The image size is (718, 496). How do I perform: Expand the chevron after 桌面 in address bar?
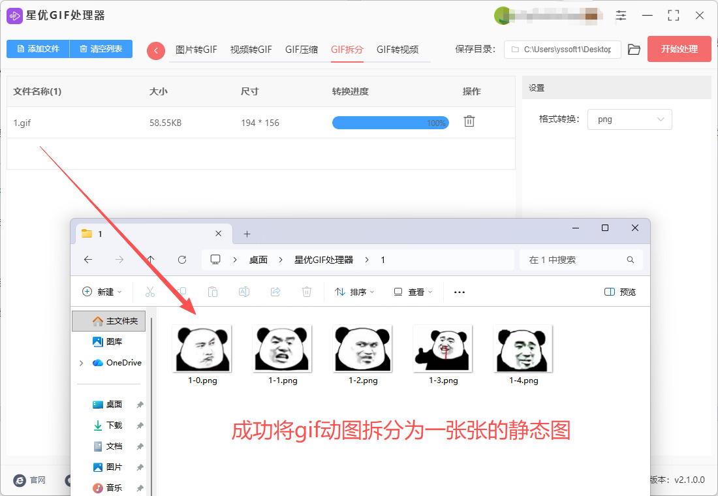click(281, 260)
